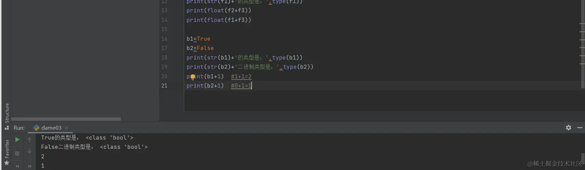The height and width of the screenshot is (170, 585).
Task: Click print(b2+1) call on line 21
Action: point(205,86)
